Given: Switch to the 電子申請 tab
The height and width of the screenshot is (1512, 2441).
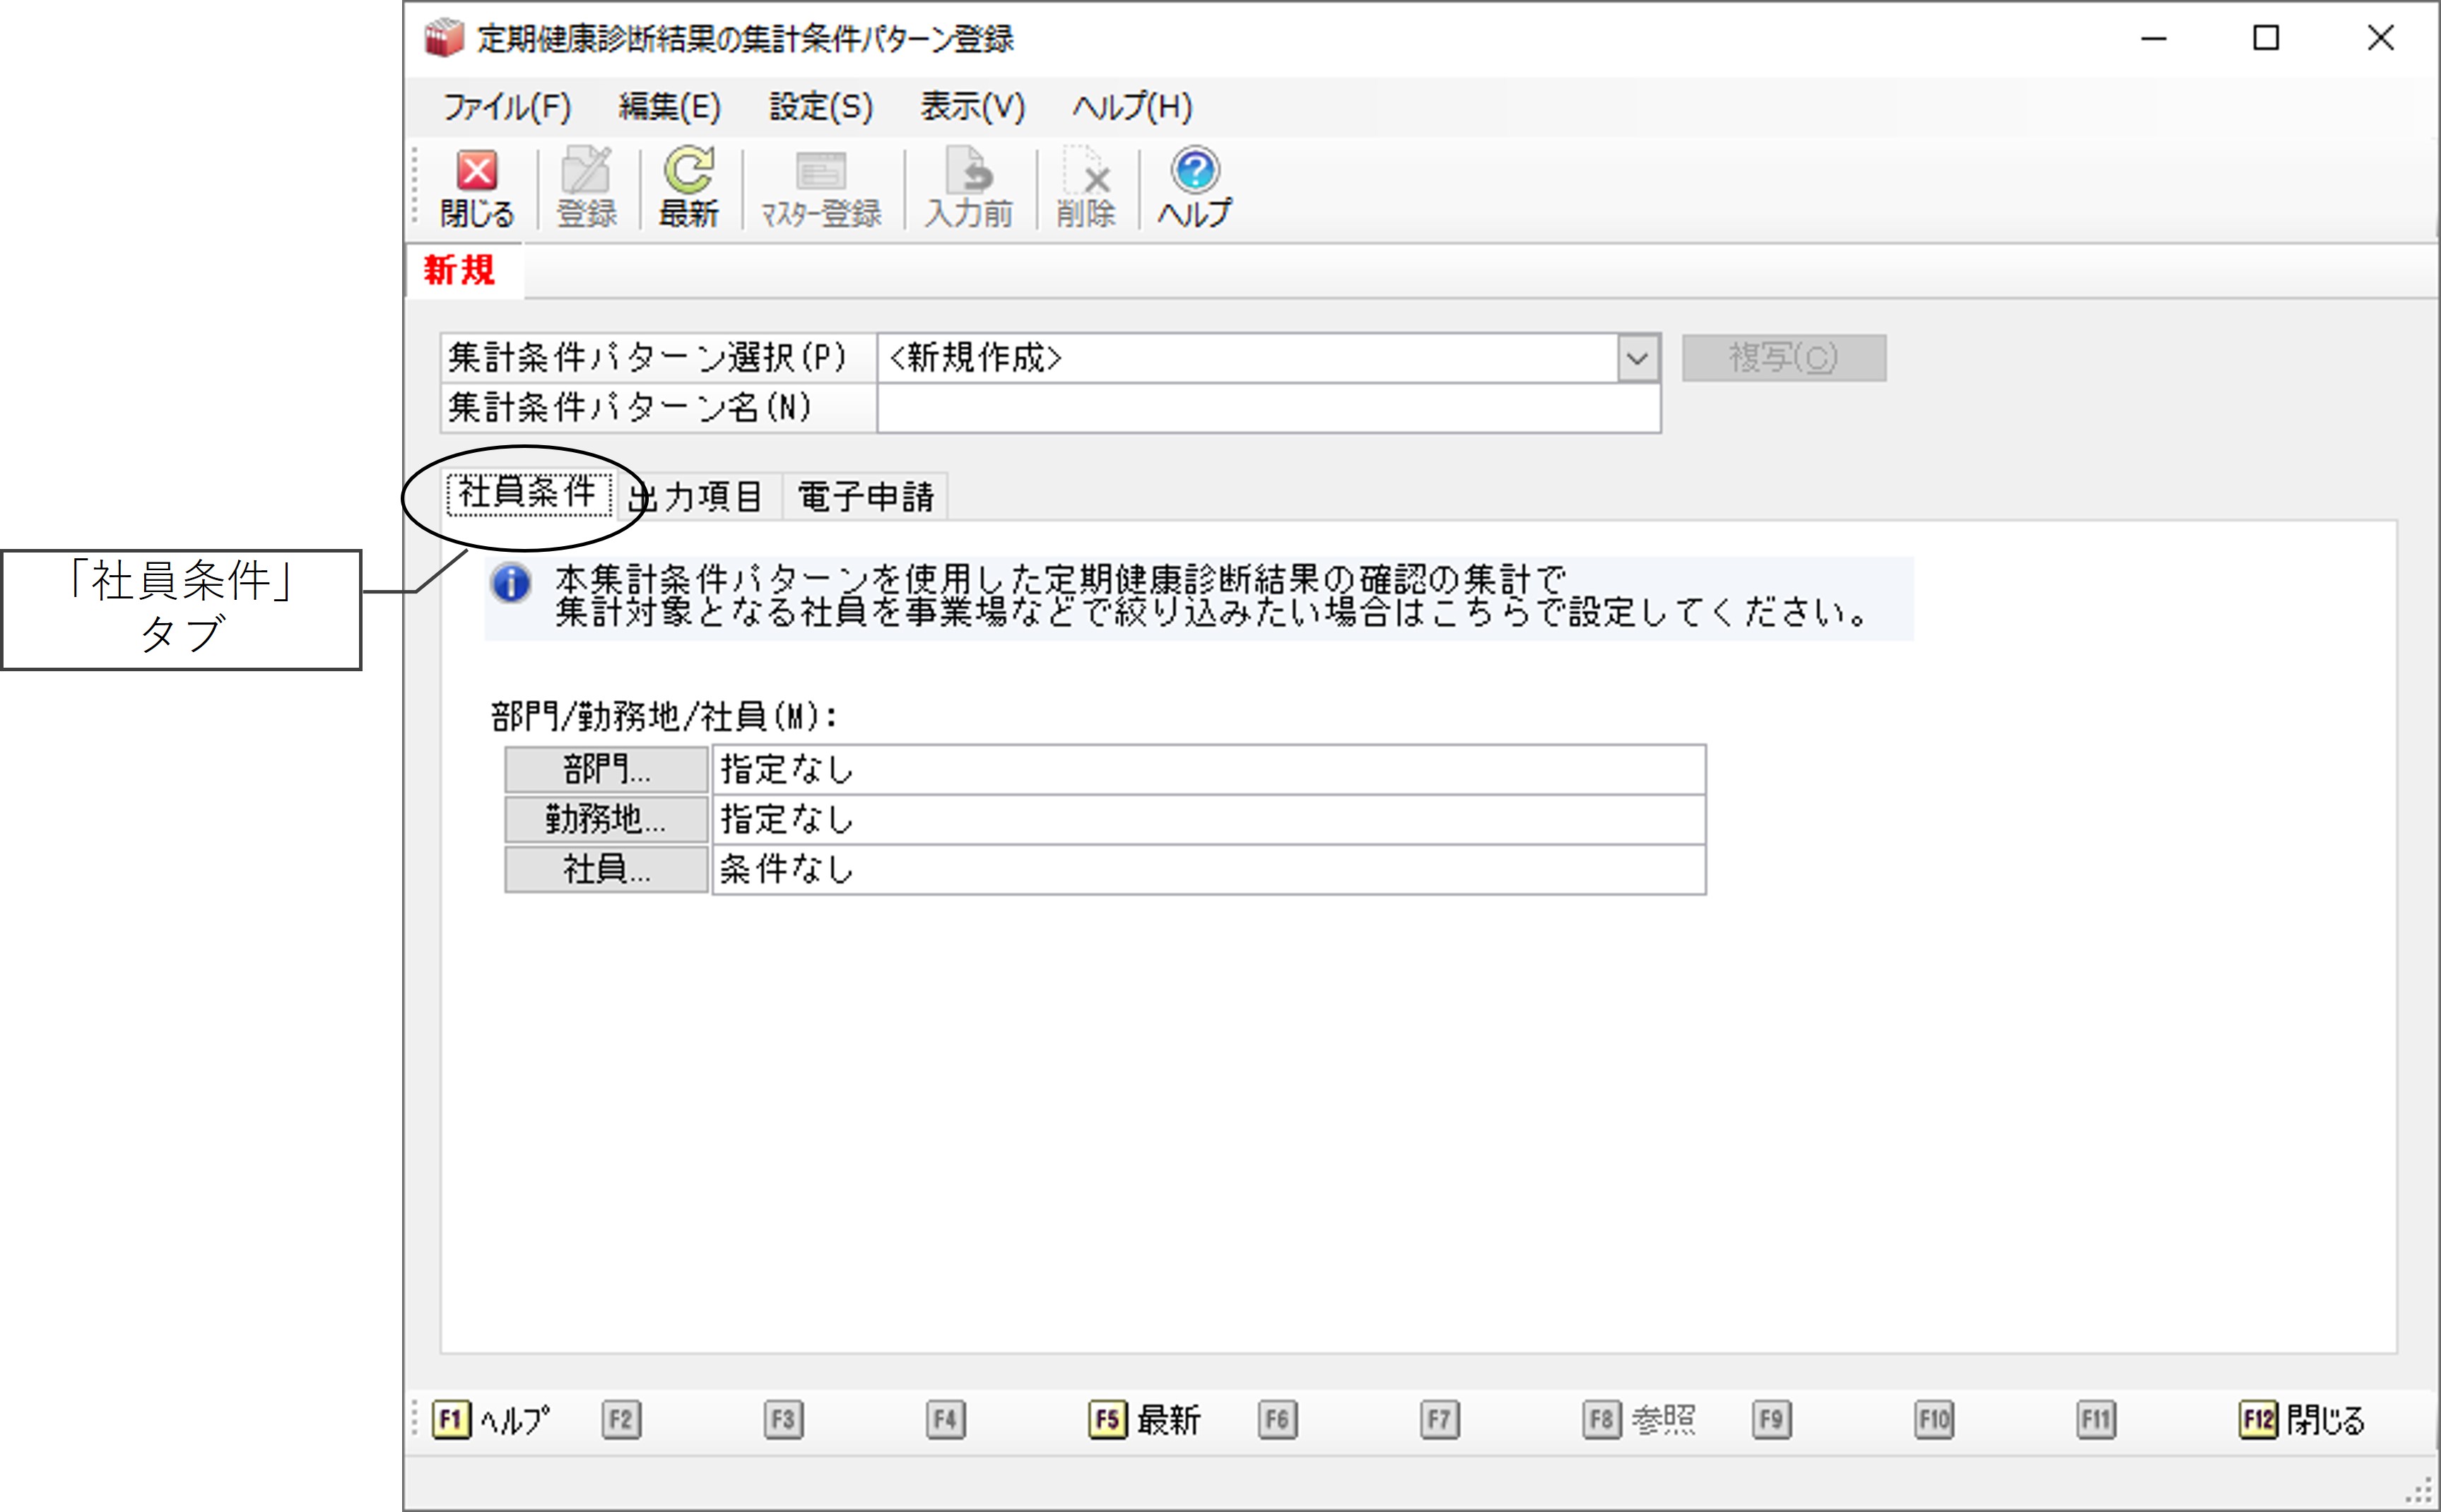Looking at the screenshot, I should (865, 496).
